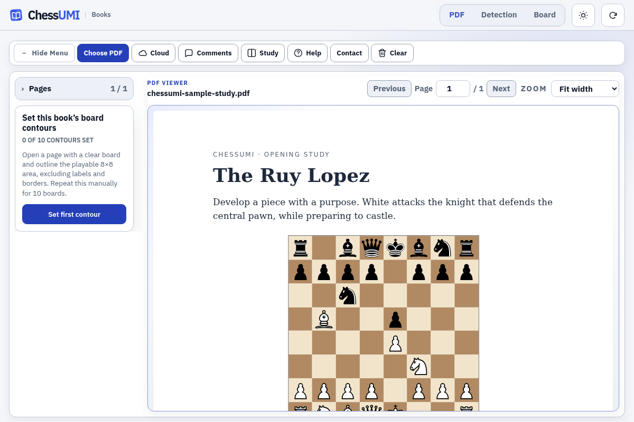Click the 0 OF 10 CONTOURS SET text
Image resolution: width=634 pixels, height=422 pixels.
pyautogui.click(x=58, y=140)
